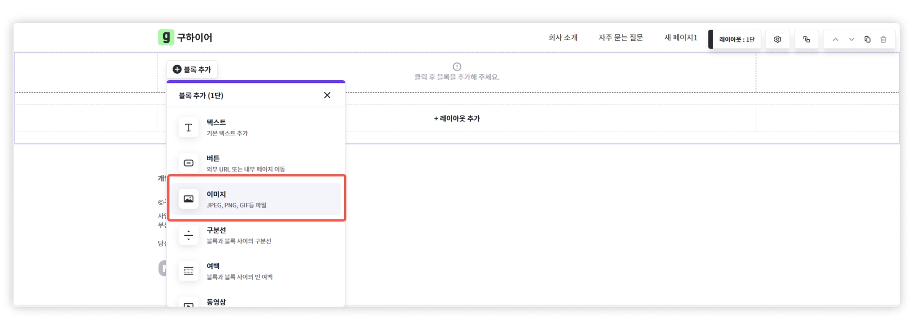Select the 동영상 video block
Viewport: 913px width, 326px height.
click(256, 302)
